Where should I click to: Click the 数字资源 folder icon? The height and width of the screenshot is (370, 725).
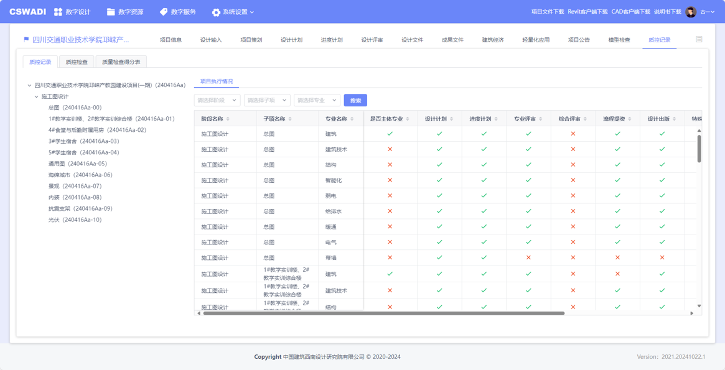(x=111, y=12)
